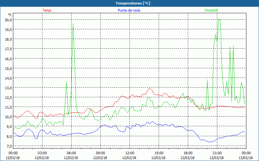
Task: Click the 15,0 y-axis value
Action: (8, 69)
